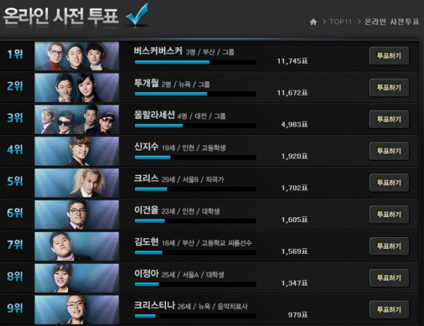Vote for 이정아 with 투표하기
Viewport: 424px width, 326px height.
(389, 278)
